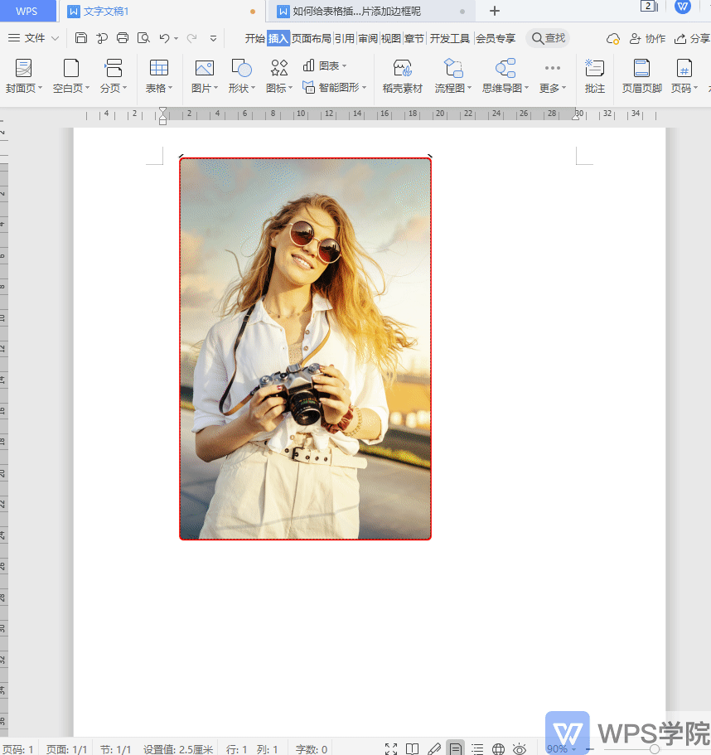This screenshot has width=711, height=755.
Task: Switch to the Home (开始) tab
Action: [x=254, y=38]
